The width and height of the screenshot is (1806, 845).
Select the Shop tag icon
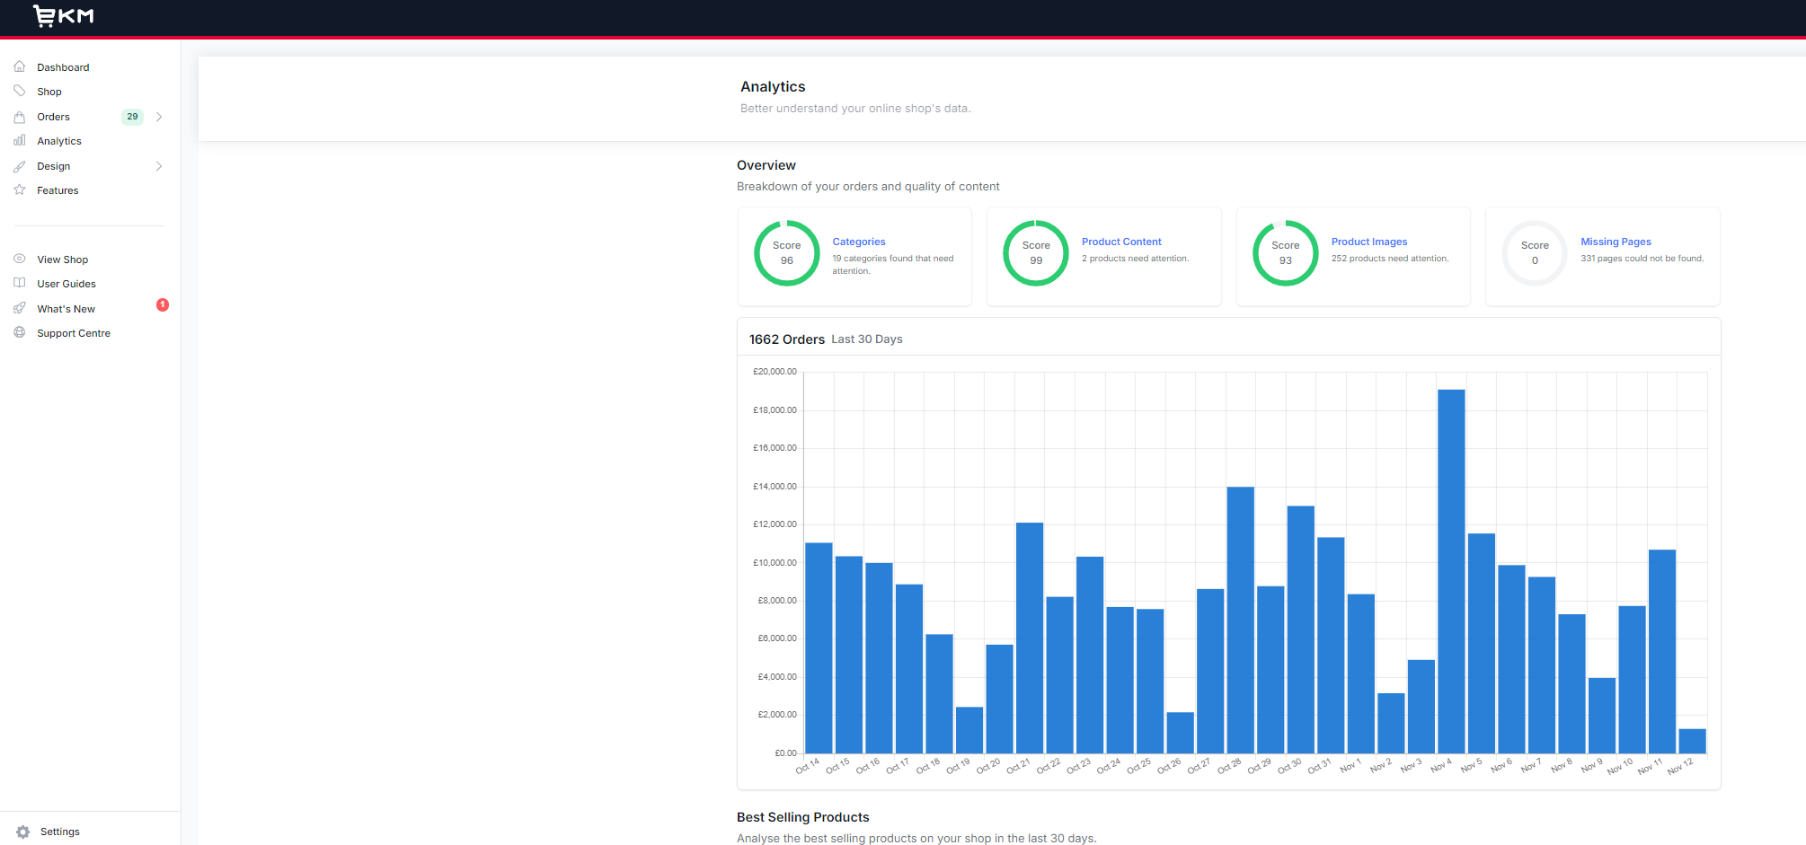[20, 91]
